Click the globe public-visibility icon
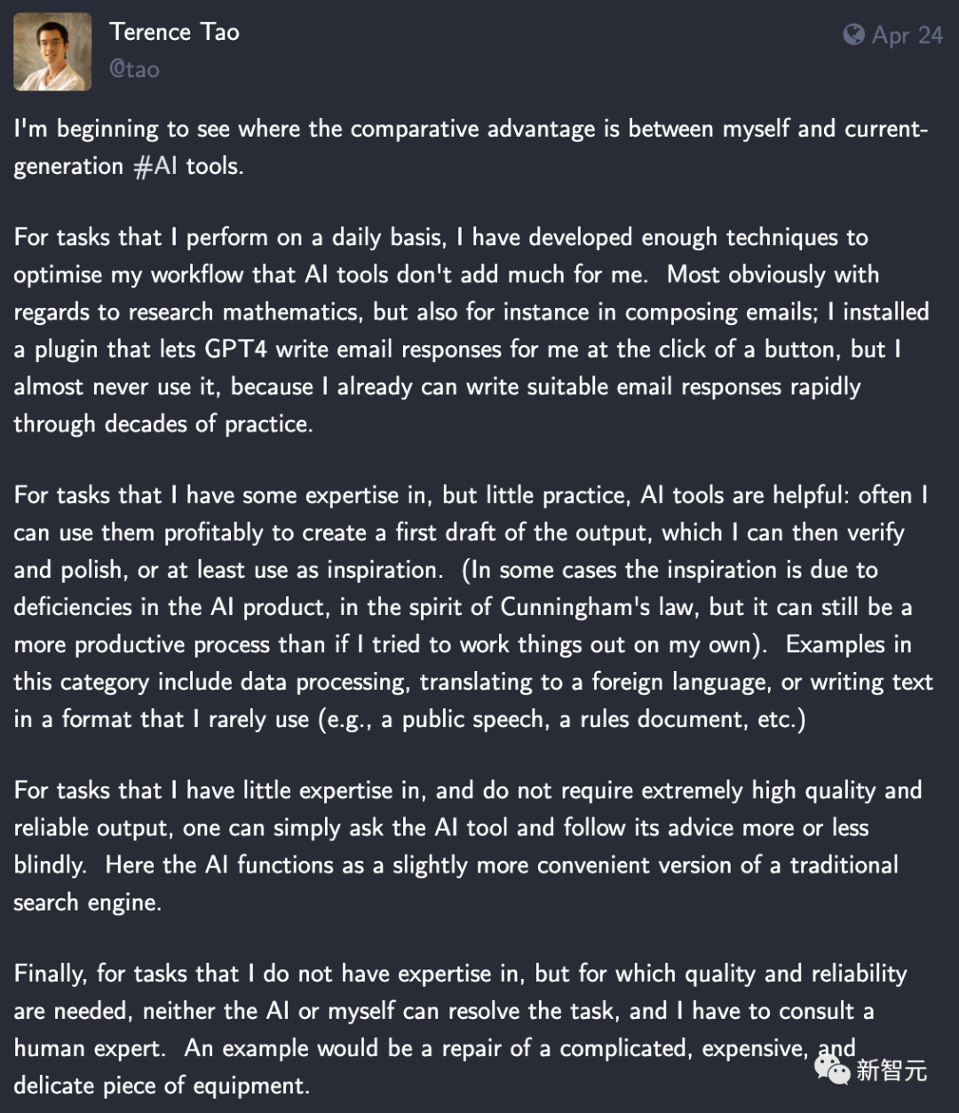The image size is (959, 1113). click(x=853, y=35)
